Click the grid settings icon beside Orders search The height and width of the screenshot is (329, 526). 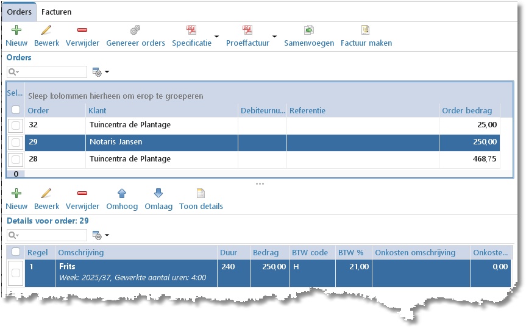point(97,72)
